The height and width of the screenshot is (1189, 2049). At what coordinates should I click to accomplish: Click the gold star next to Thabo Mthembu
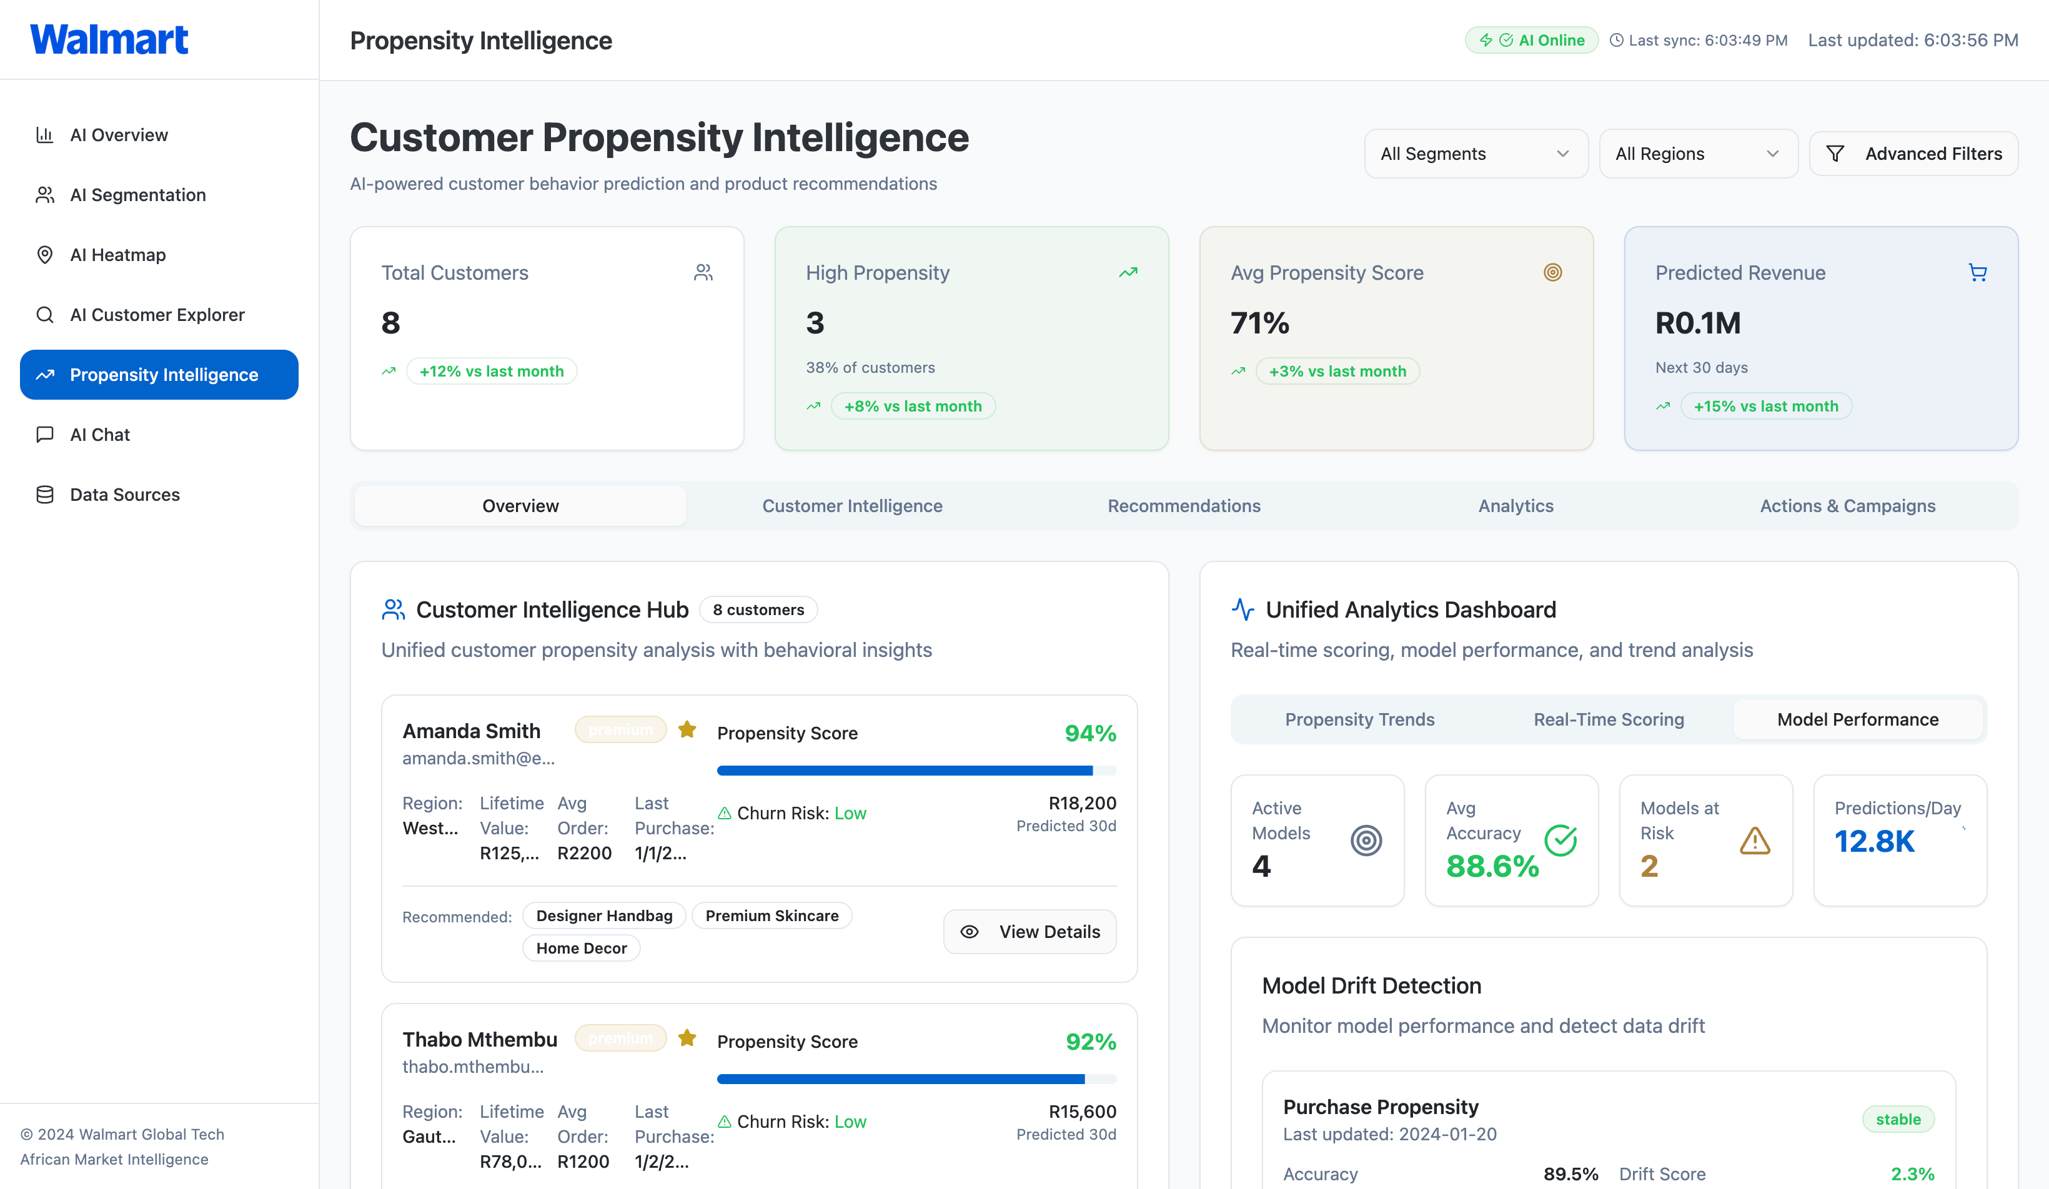(687, 1038)
